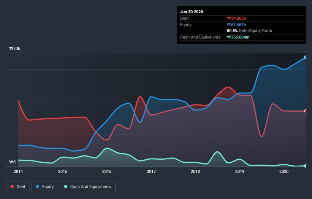The height and width of the screenshot is (199, 312).
Task: Click the ₩67.467b equity value
Action: coord(236,25)
